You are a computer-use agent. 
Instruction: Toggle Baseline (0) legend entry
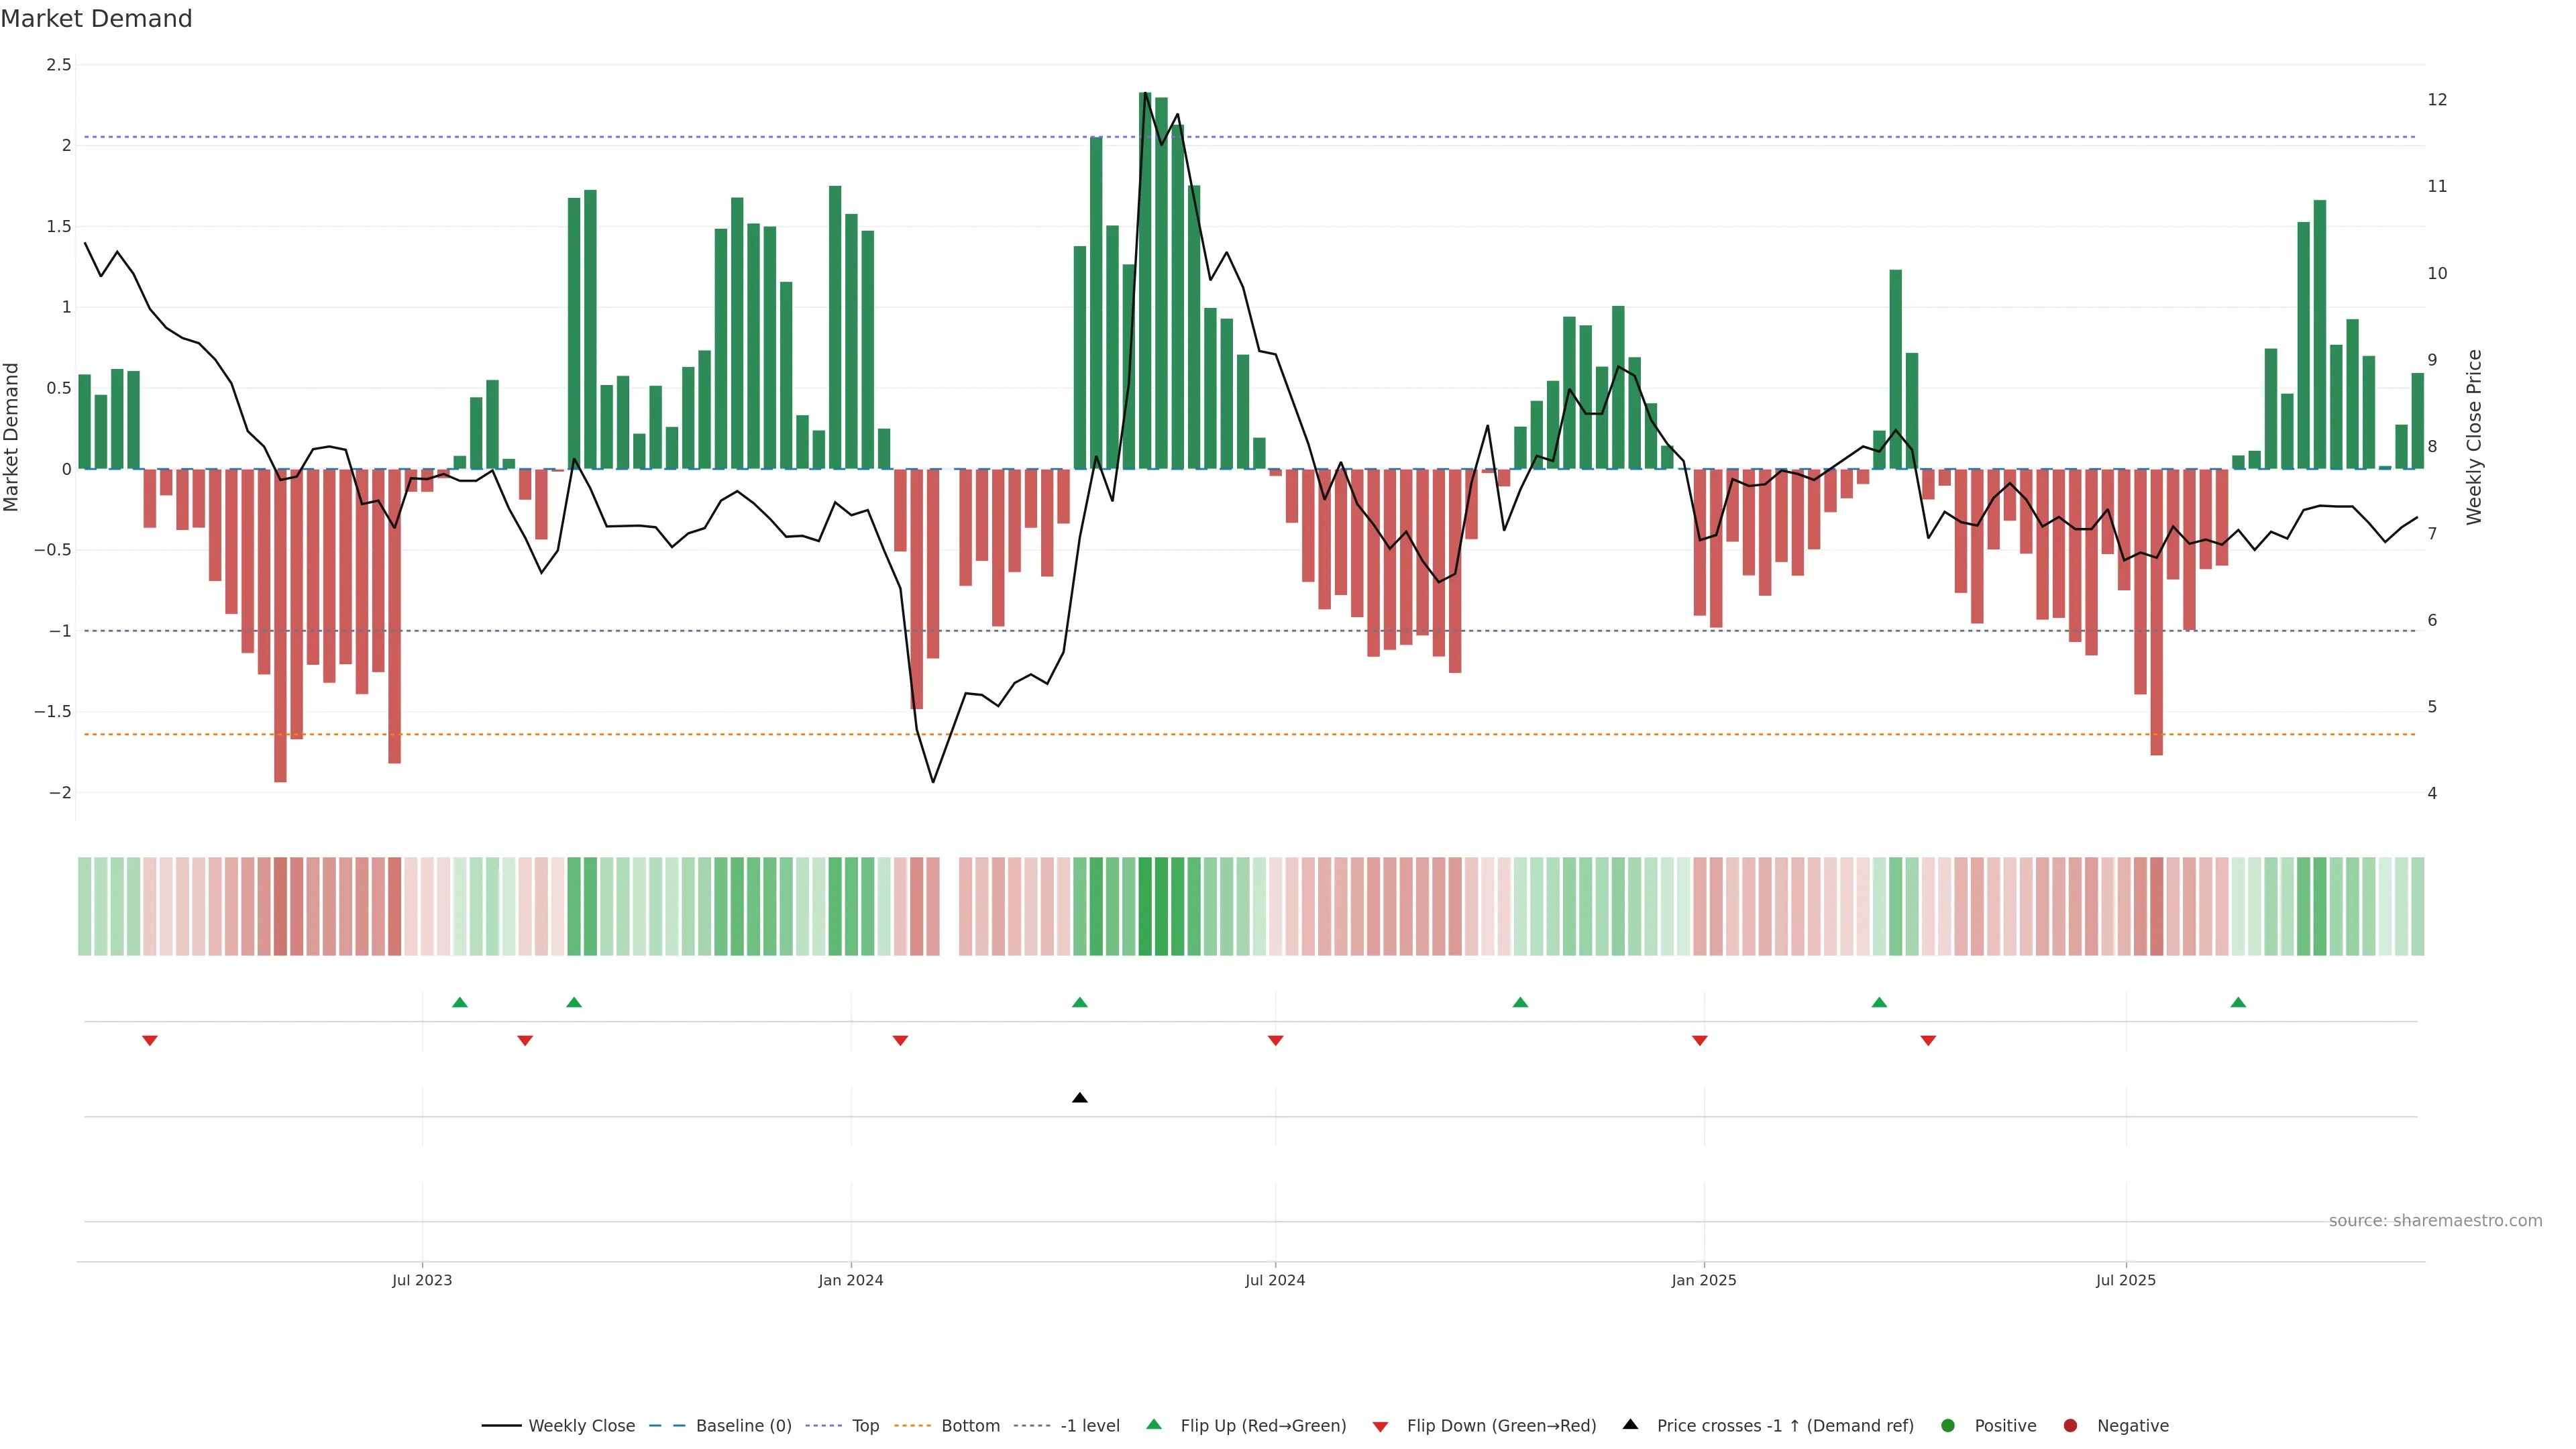coord(743,1426)
